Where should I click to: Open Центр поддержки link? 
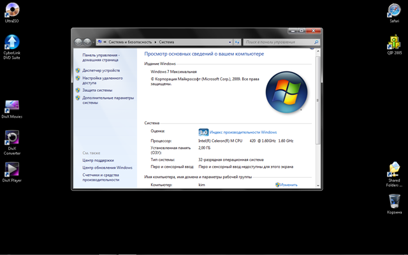pos(98,160)
